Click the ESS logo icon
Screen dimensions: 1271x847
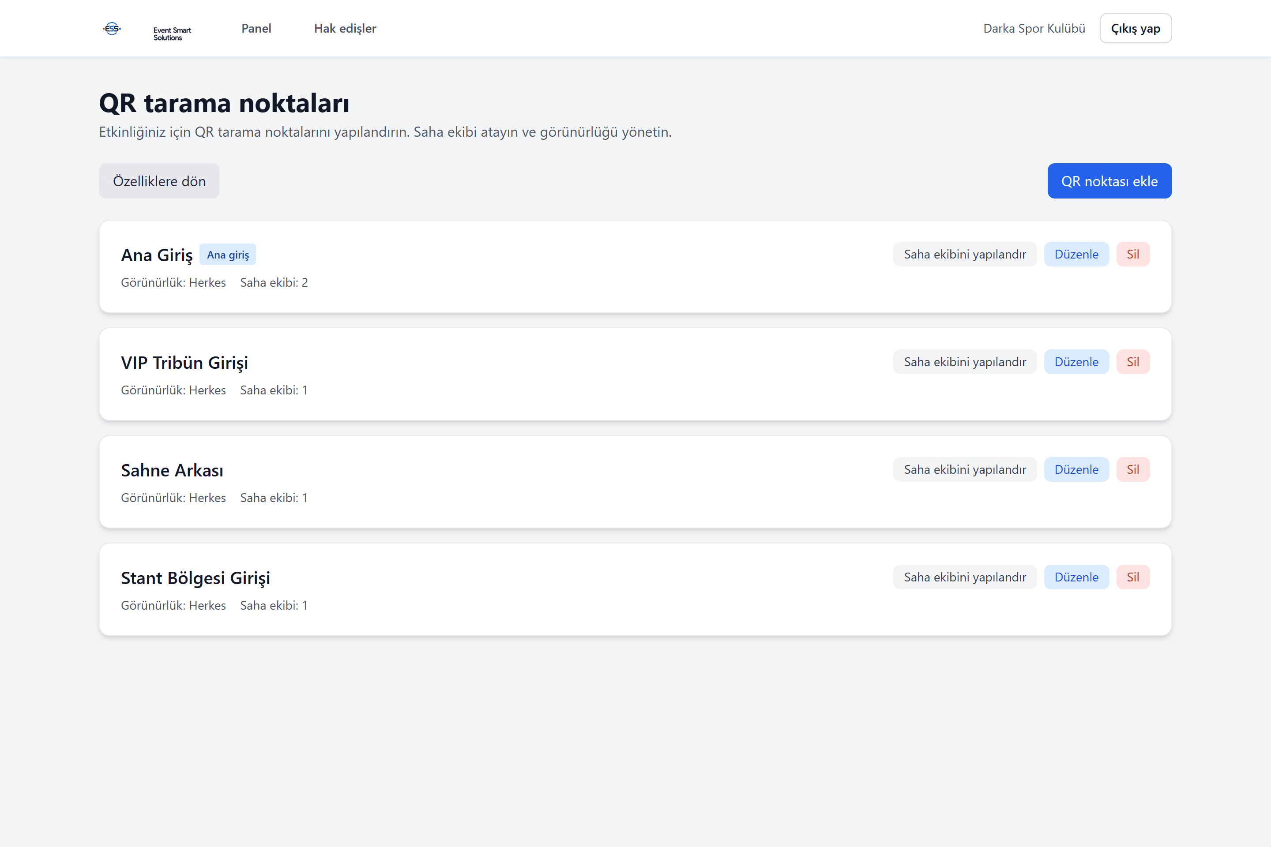pyautogui.click(x=112, y=29)
